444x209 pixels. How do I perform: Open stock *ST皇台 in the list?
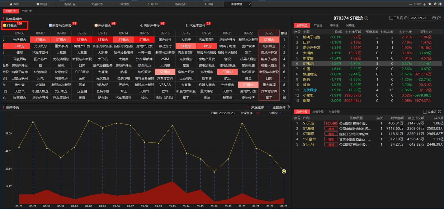(x=309, y=139)
